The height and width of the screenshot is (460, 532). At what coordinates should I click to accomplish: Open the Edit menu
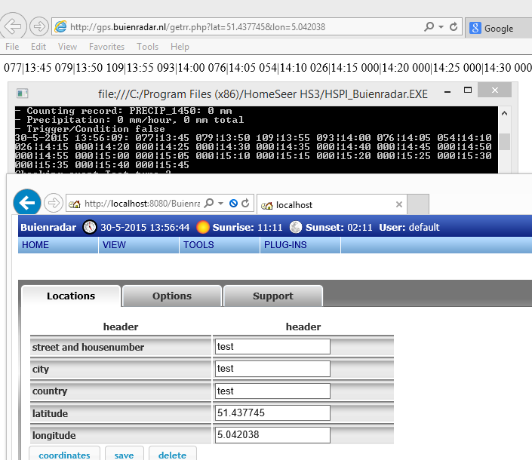point(38,47)
